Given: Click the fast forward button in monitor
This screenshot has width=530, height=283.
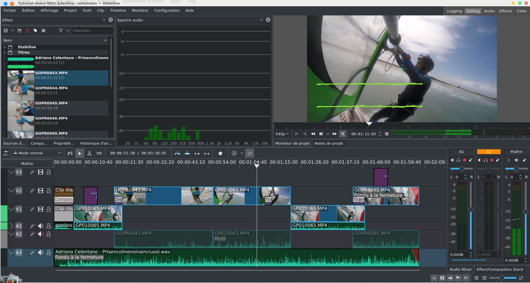Looking at the screenshot, I should pyautogui.click(x=334, y=134).
